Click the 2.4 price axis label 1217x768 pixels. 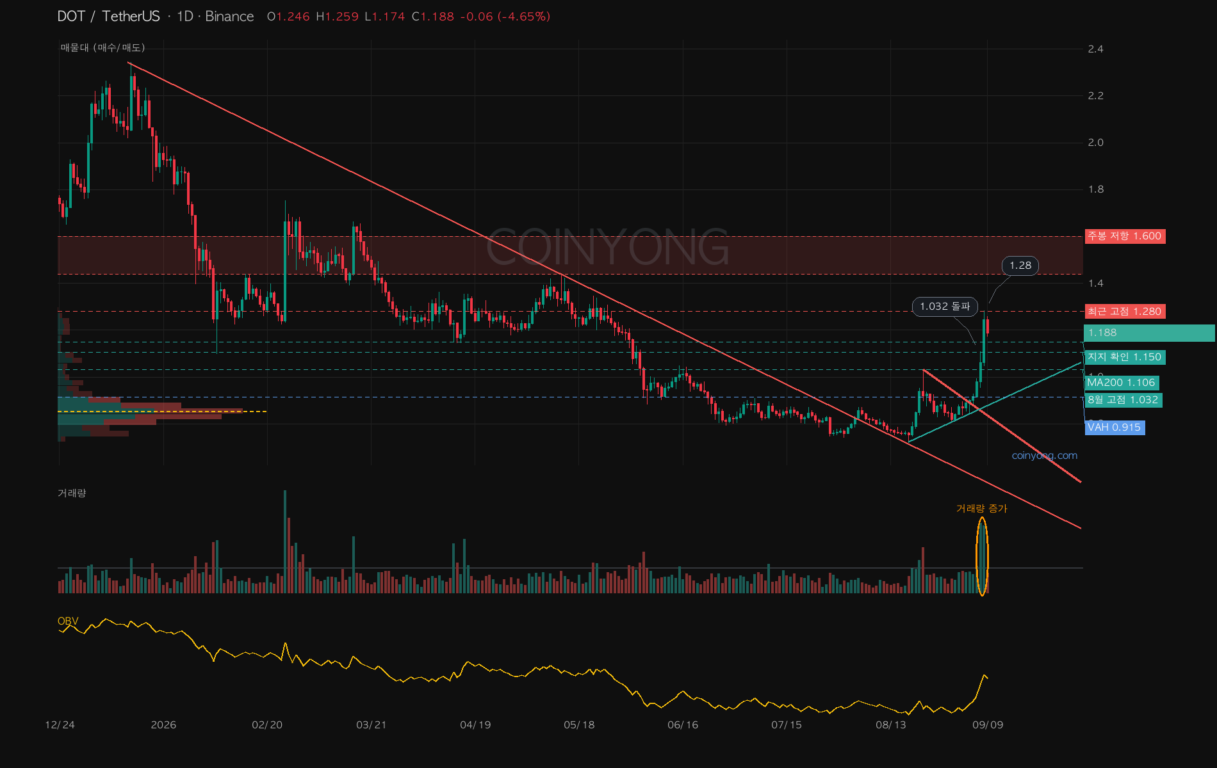[x=1095, y=49]
